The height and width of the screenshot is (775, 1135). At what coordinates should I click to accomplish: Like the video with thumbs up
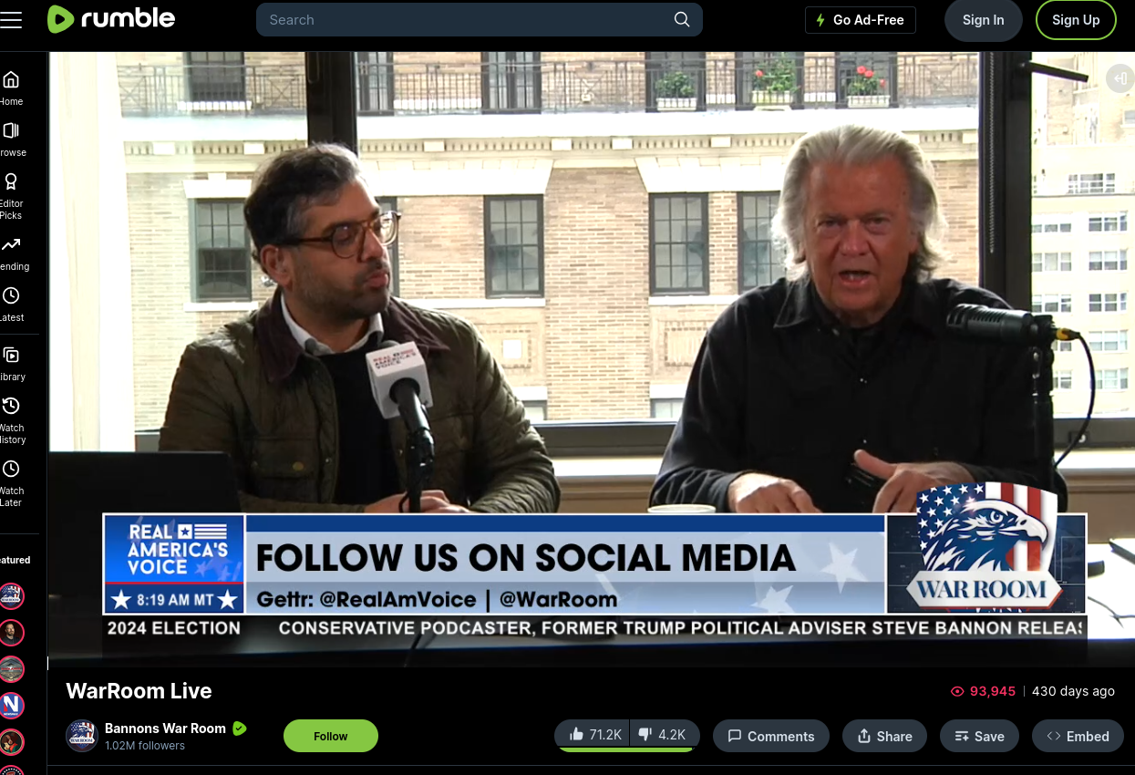(x=593, y=735)
